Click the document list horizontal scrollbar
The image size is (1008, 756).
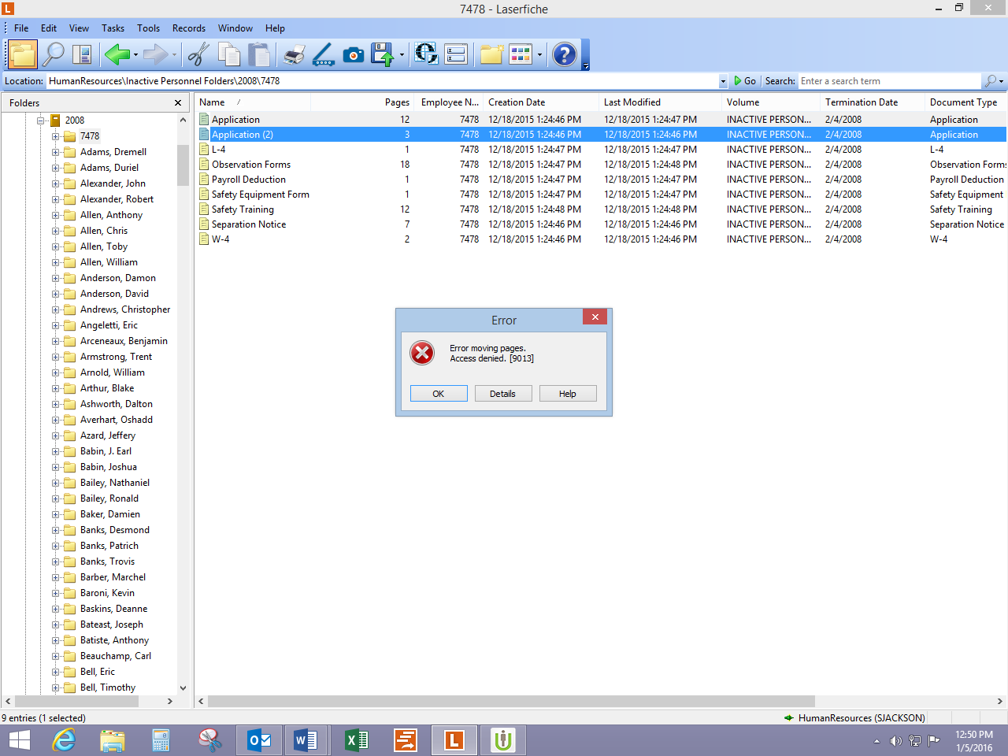(x=511, y=701)
